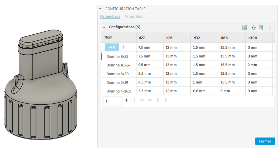Click the d27 column header
Viewport: 280px width, 148px height.
click(150, 38)
